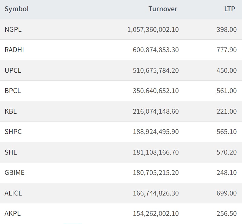This screenshot has width=242, height=224.
Task: Open the GBIME stock symbol
Action: click(15, 173)
